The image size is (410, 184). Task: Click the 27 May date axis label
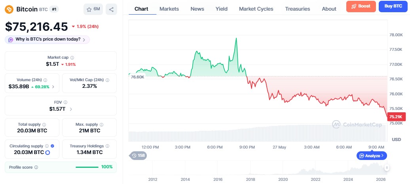tap(279, 147)
